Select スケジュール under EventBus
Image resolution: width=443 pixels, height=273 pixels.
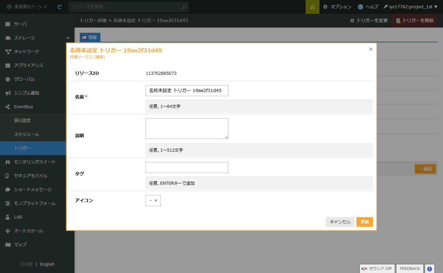[27, 134]
